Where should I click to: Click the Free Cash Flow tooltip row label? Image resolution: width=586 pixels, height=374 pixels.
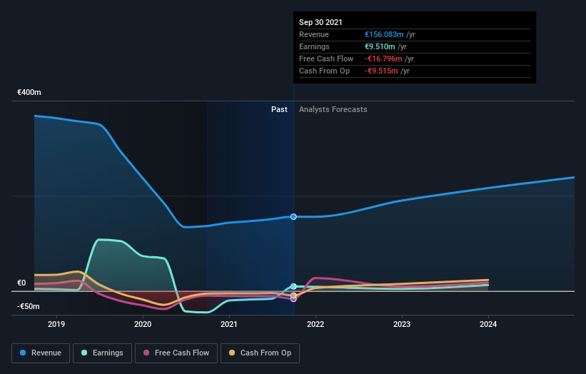coord(326,59)
